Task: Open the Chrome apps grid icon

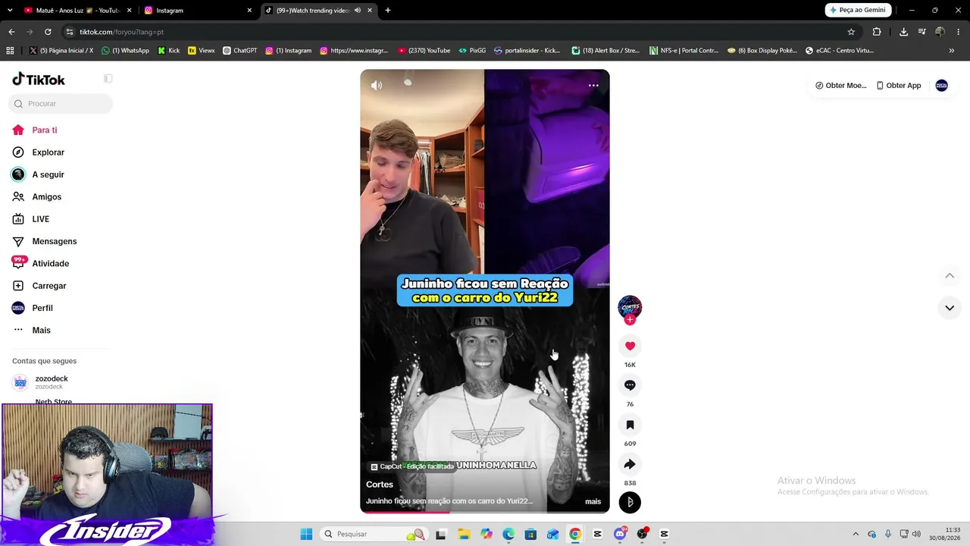Action: coord(10,51)
